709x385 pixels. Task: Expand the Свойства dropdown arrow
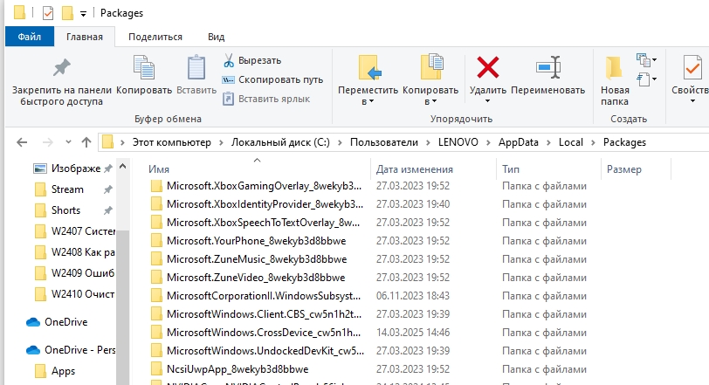click(692, 101)
